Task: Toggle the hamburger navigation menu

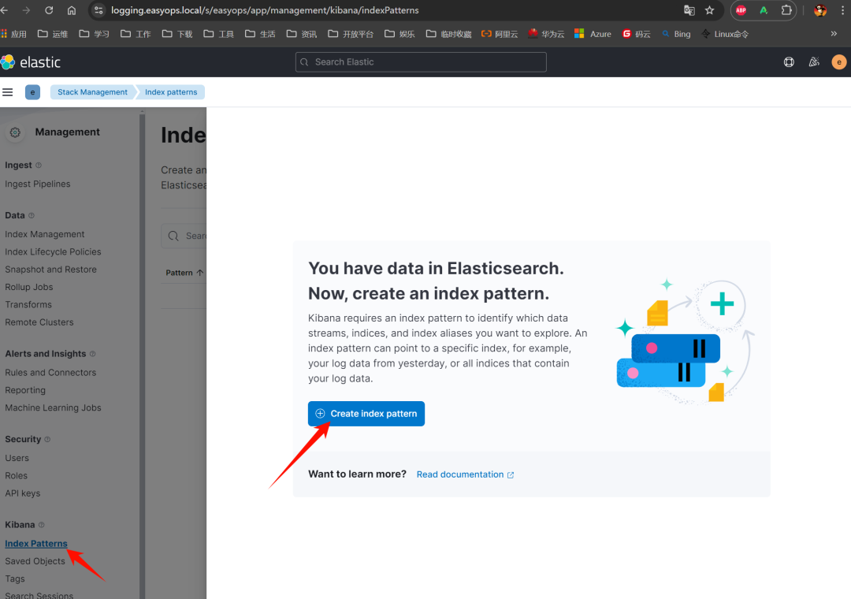Action: point(8,92)
